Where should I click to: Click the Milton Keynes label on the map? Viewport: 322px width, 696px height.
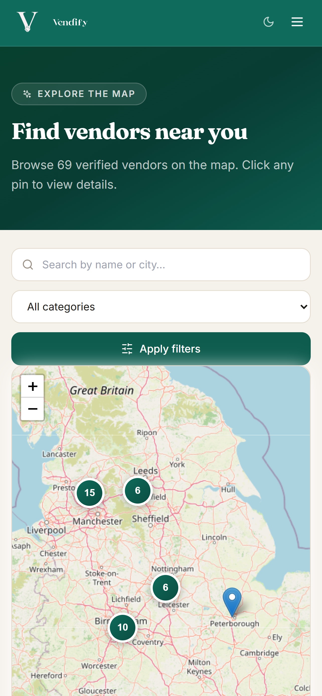tap(199, 667)
